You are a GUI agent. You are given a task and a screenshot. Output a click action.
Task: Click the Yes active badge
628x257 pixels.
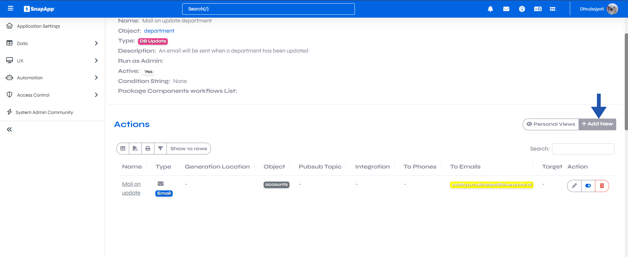tap(148, 72)
